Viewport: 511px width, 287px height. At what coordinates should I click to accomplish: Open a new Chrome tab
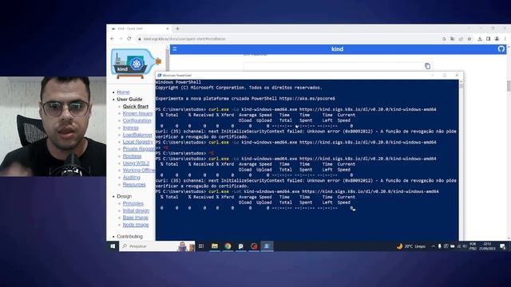coord(177,29)
